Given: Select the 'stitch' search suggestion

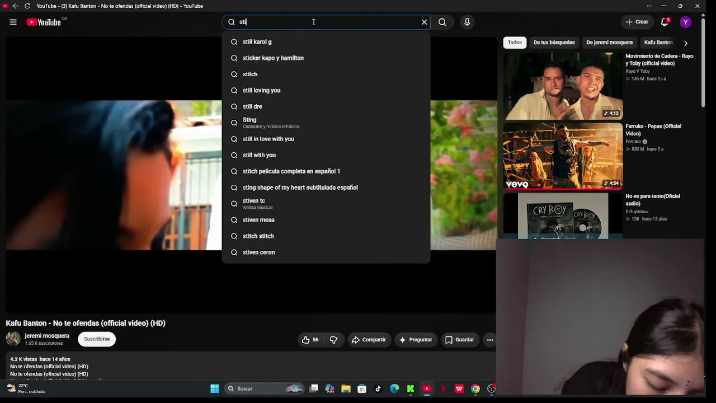Looking at the screenshot, I should click(326, 74).
